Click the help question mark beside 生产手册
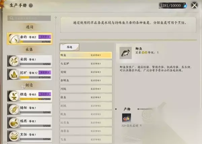The width and height of the screenshot is (202, 144). pos(31,5)
